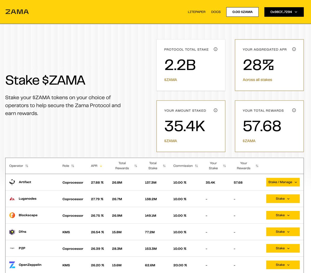Select the OpenZeppelin operator name
311x273 pixels.
tap(30, 265)
